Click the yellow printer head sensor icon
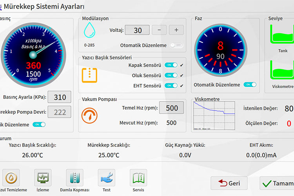294x196 pixels. tap(89, 75)
